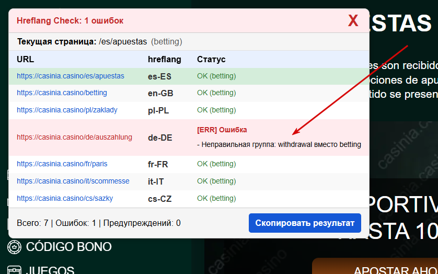Click OK (betting) status in it-IT row

point(216,181)
